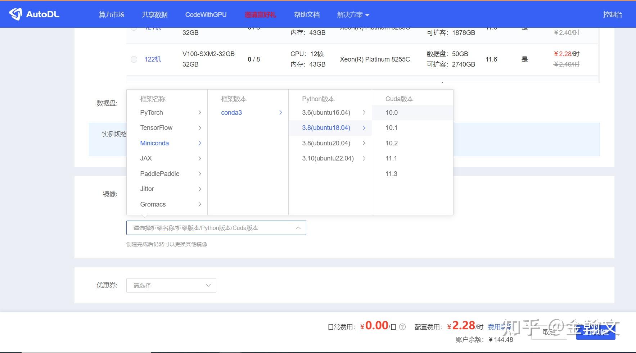This screenshot has width=636, height=353.
Task: Switch to the 共享数据 page
Action: tap(154, 14)
